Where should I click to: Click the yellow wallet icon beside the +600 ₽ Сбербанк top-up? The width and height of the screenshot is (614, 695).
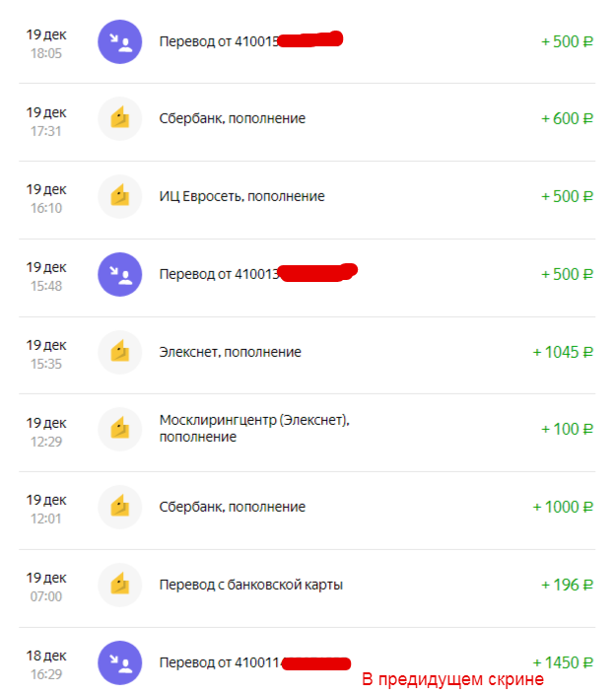point(120,118)
